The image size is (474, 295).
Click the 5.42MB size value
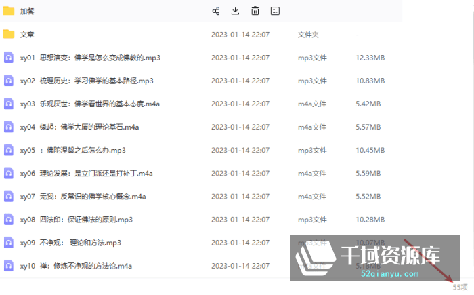(x=368, y=104)
